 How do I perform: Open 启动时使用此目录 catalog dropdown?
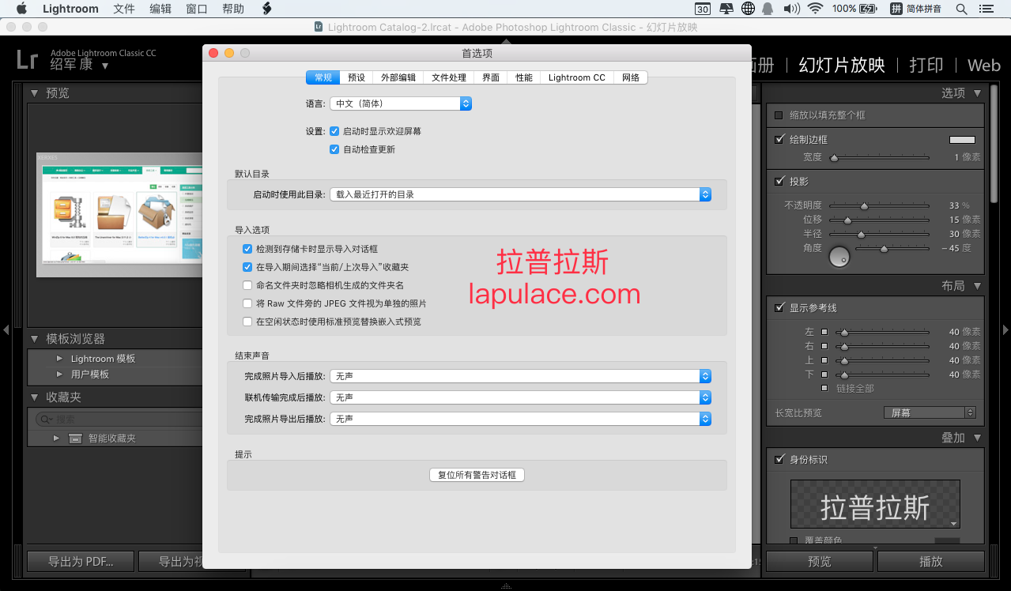click(x=520, y=194)
